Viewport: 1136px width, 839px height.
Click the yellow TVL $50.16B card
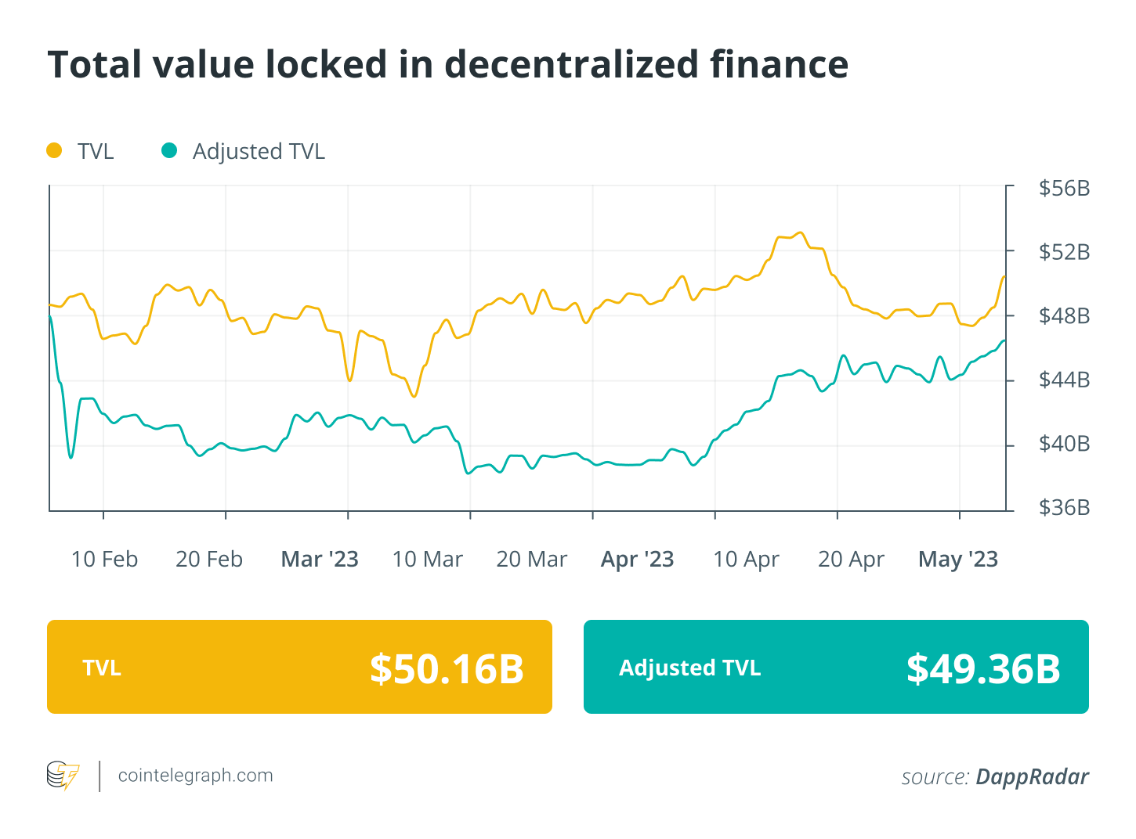299,667
